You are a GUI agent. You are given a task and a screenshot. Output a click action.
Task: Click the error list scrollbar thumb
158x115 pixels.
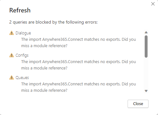146,47
